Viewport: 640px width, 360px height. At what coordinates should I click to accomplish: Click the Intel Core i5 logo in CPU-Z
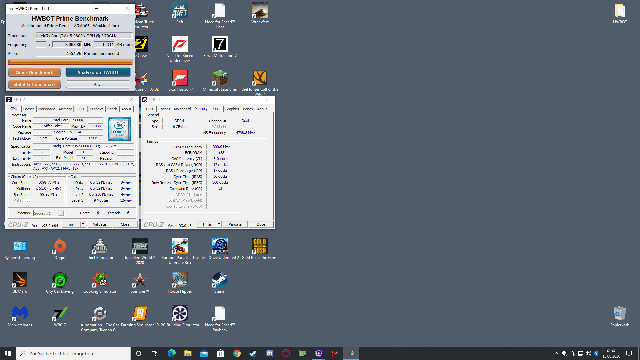click(120, 129)
